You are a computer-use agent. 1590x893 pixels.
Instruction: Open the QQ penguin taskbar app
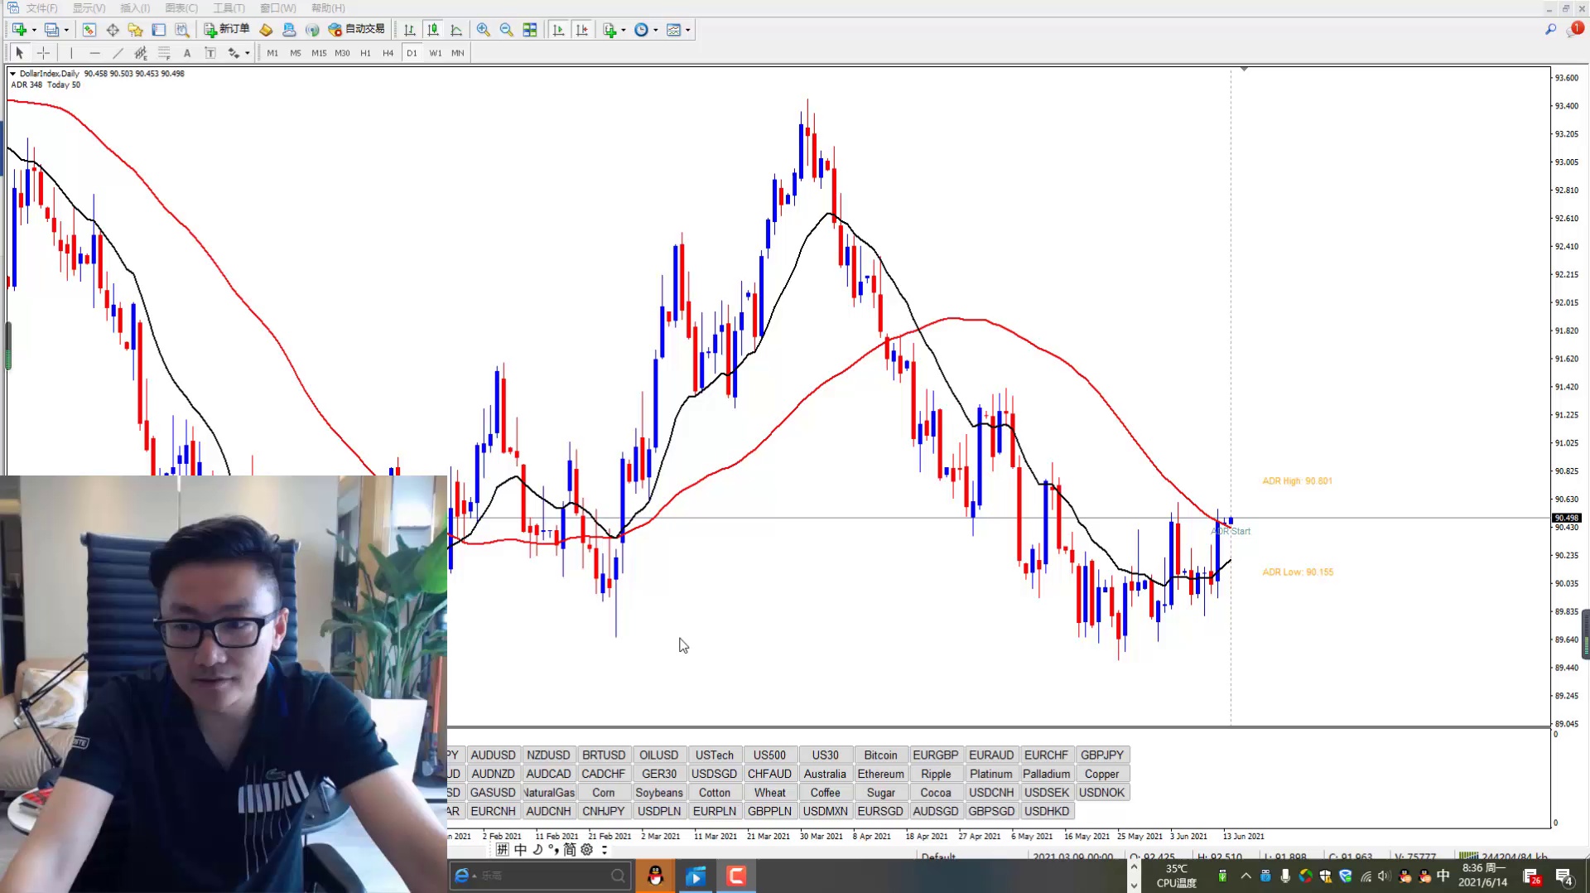tap(655, 876)
